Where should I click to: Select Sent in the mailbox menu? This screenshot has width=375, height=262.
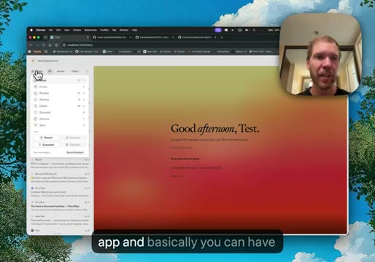point(61,125)
